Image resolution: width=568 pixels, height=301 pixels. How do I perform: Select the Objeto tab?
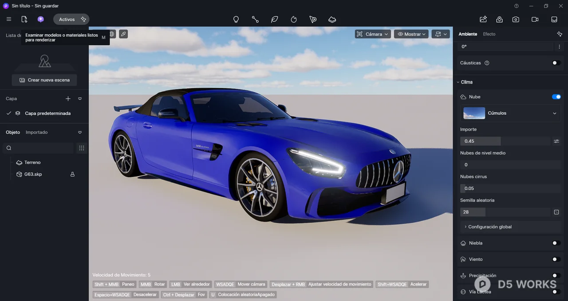13,132
